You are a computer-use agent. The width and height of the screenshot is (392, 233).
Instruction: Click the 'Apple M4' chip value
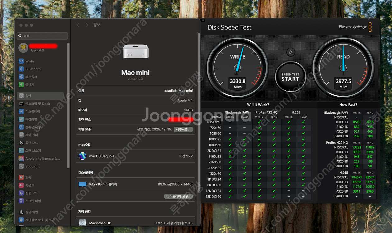pyautogui.click(x=185, y=100)
